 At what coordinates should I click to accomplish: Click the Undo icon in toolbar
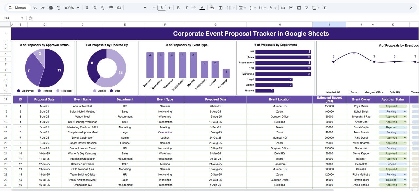35,8
